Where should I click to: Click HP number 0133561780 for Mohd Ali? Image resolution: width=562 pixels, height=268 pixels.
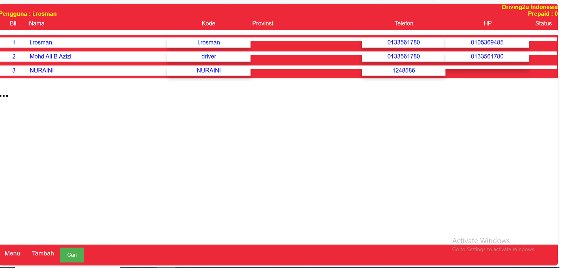click(x=487, y=56)
